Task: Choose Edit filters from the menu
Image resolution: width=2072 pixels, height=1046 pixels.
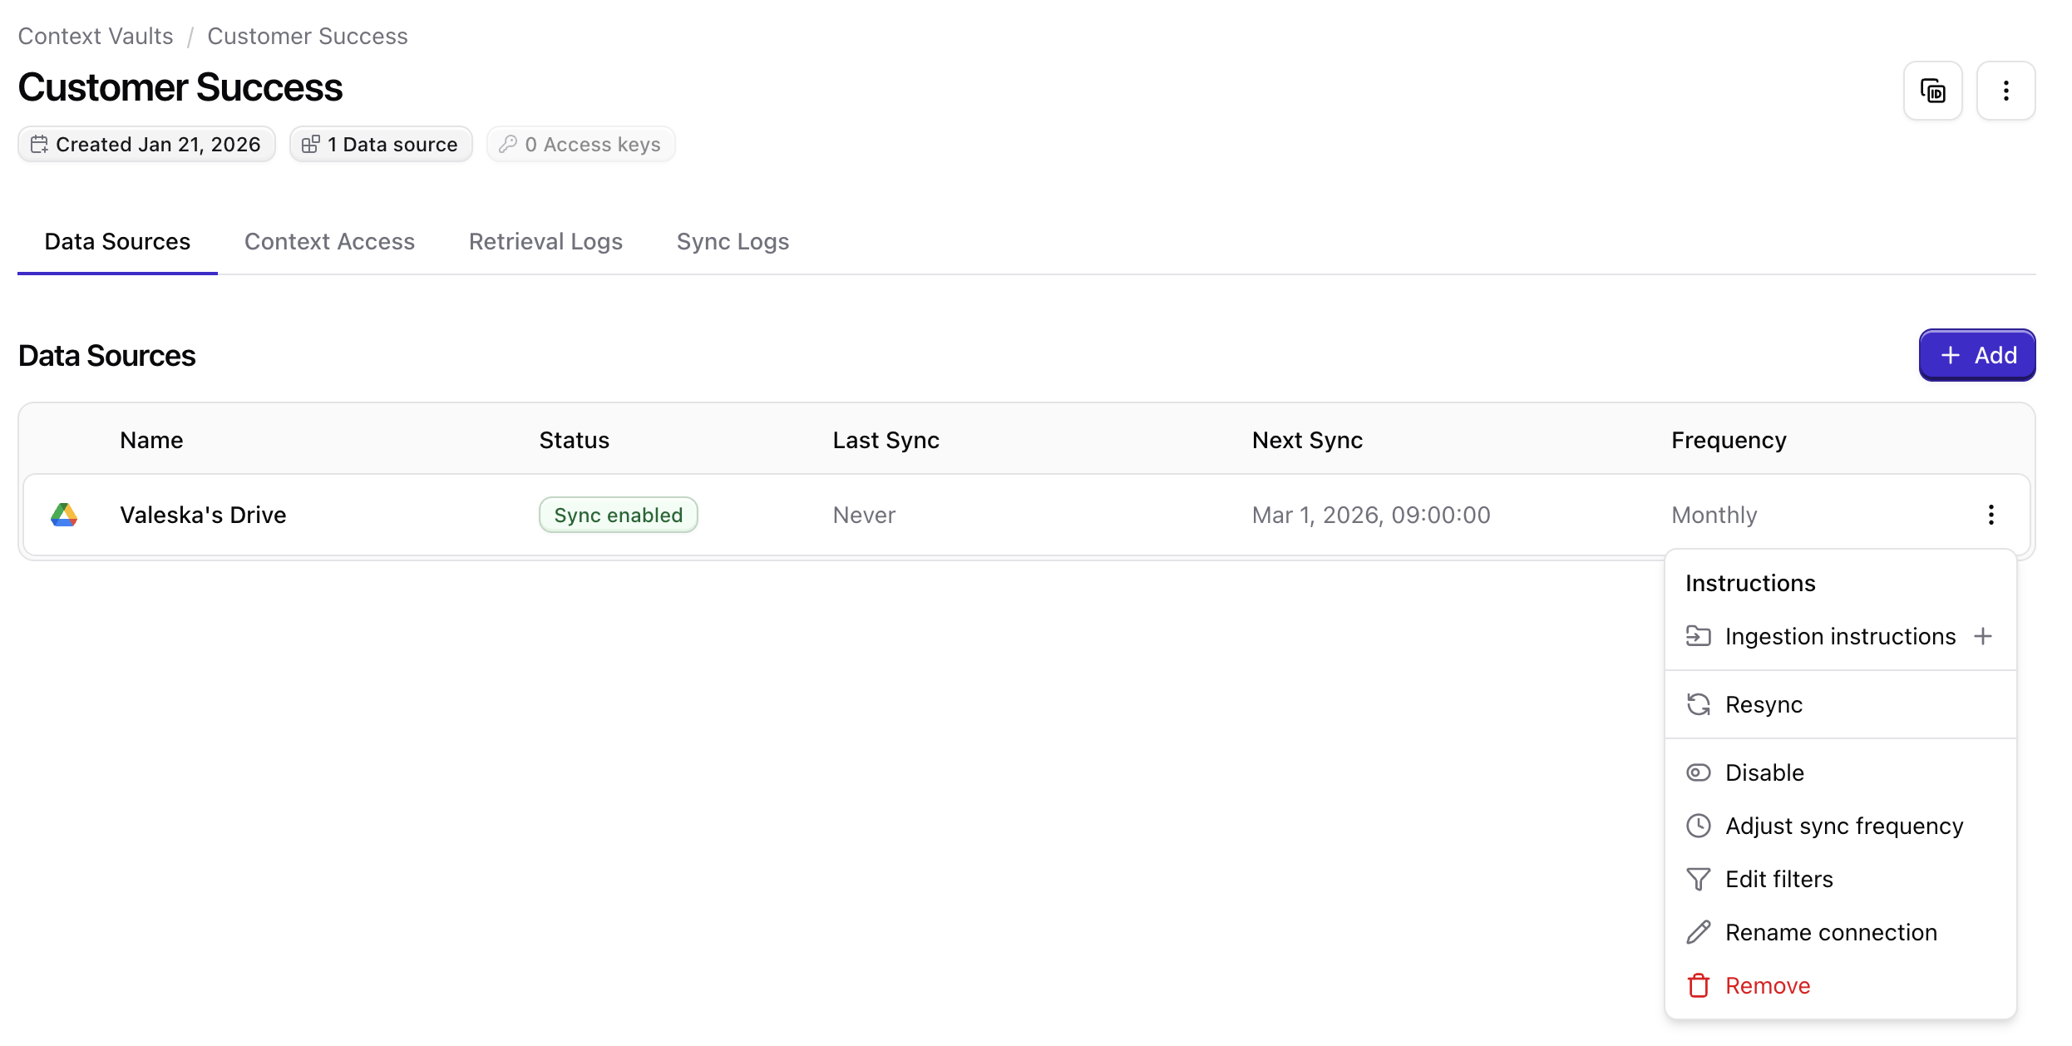Action: (1778, 879)
